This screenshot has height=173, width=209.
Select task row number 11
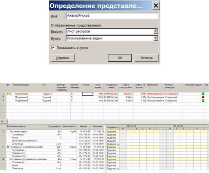(3, 147)
